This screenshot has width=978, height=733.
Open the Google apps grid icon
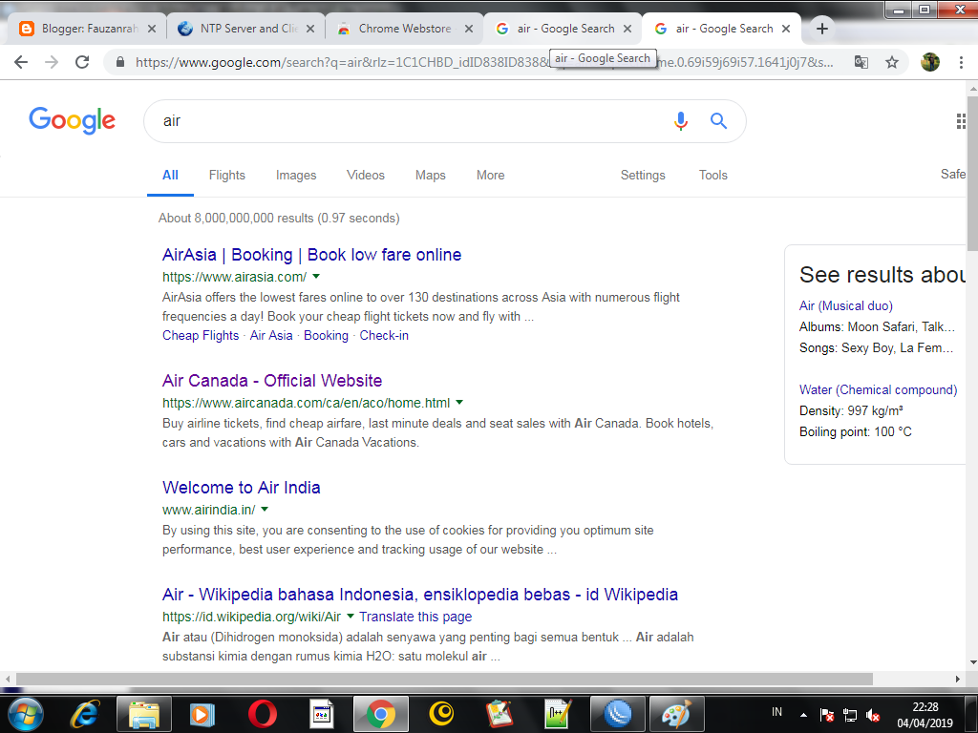coord(961,121)
